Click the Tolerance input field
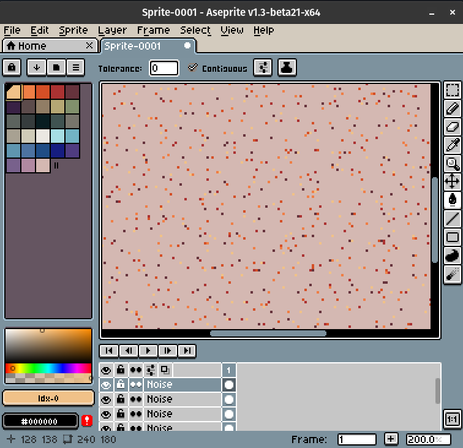Screen dimensions: 463x448 click(x=164, y=68)
